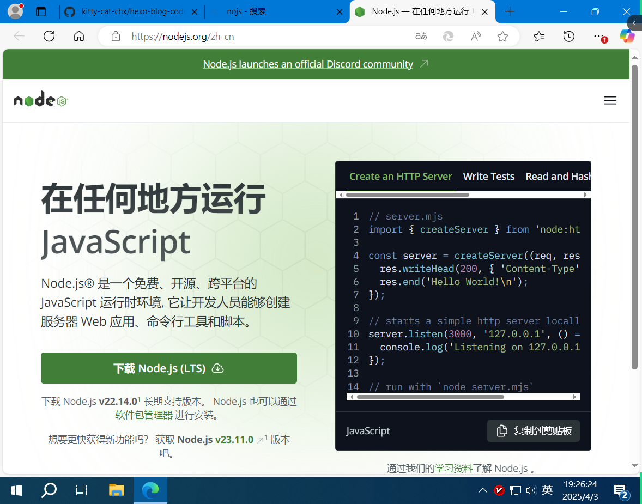Select the Write Tests code tab
Viewport: 642px width, 504px height.
pyautogui.click(x=488, y=177)
